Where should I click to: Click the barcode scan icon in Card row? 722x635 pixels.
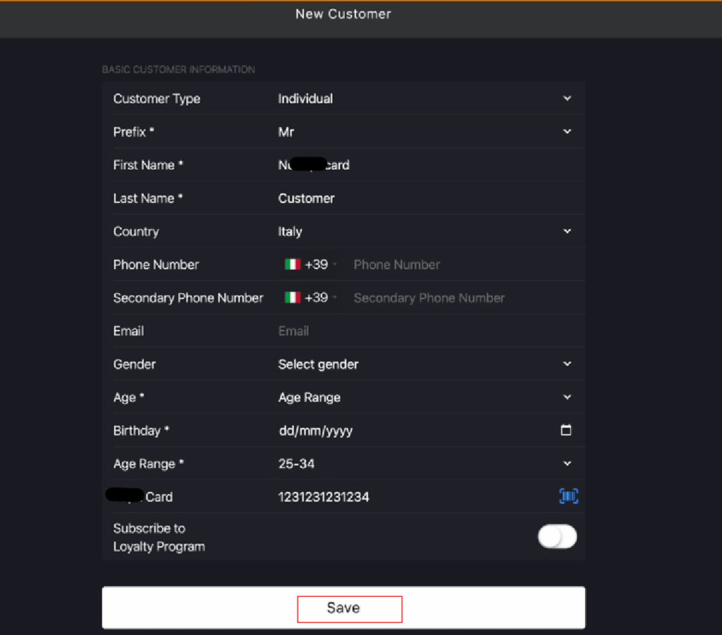(568, 496)
